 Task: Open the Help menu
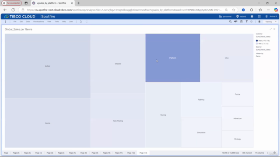[x=64, y=21]
